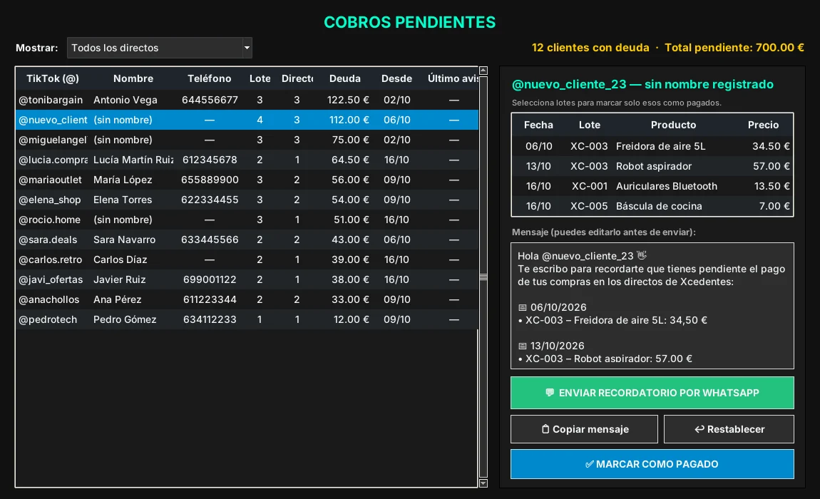
Task: Sort table by Teléfono column header
Action: click(x=209, y=78)
